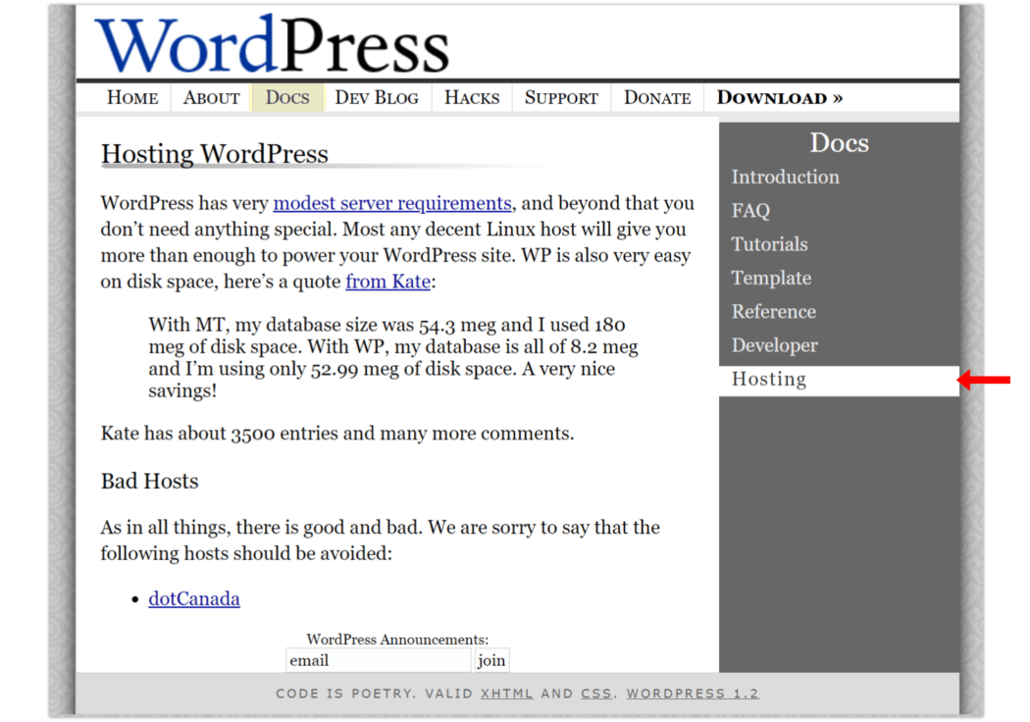Click the announcements email input field
Image resolution: width=1030 pixels, height=722 pixels.
point(379,660)
